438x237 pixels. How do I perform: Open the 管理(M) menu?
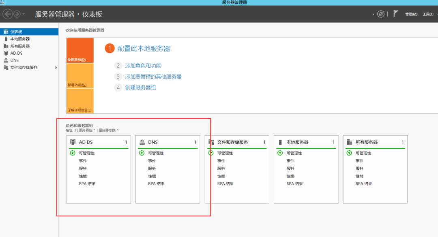pos(411,14)
